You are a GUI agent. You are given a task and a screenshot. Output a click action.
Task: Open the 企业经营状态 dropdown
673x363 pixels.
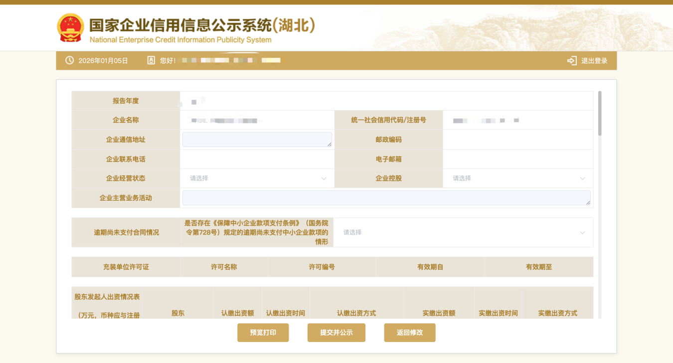pyautogui.click(x=257, y=178)
